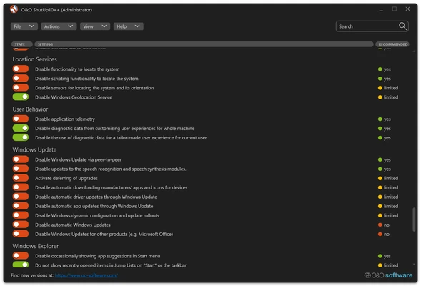This screenshot has height=286, width=421.
Task: Toggle Disable scripting functionality to locate system
Action: pyautogui.click(x=21, y=79)
